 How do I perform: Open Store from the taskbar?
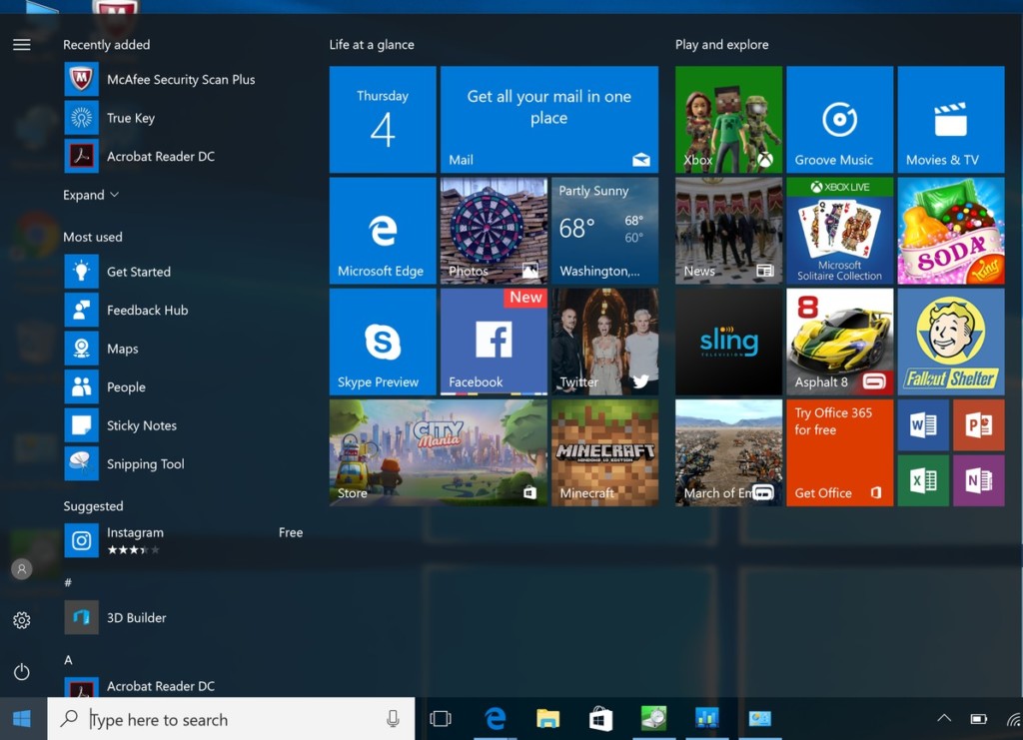(x=600, y=718)
